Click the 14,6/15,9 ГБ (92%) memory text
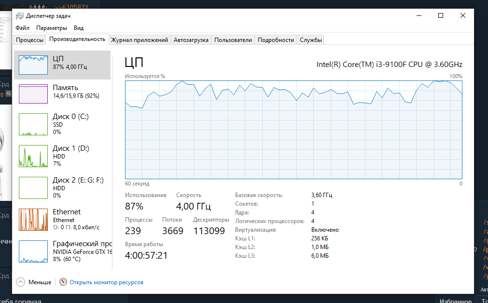Image resolution: width=488 pixels, height=303 pixels. coord(76,96)
